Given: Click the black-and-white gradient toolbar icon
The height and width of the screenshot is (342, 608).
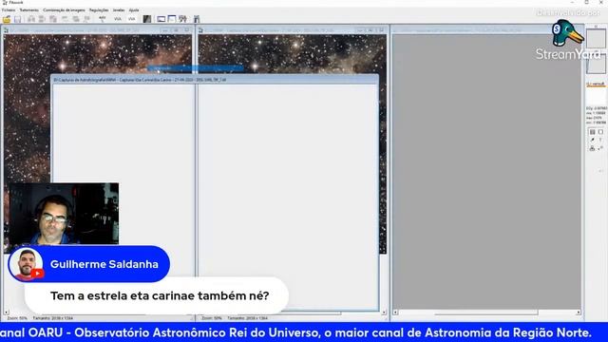Looking at the screenshot, I should point(147,19).
